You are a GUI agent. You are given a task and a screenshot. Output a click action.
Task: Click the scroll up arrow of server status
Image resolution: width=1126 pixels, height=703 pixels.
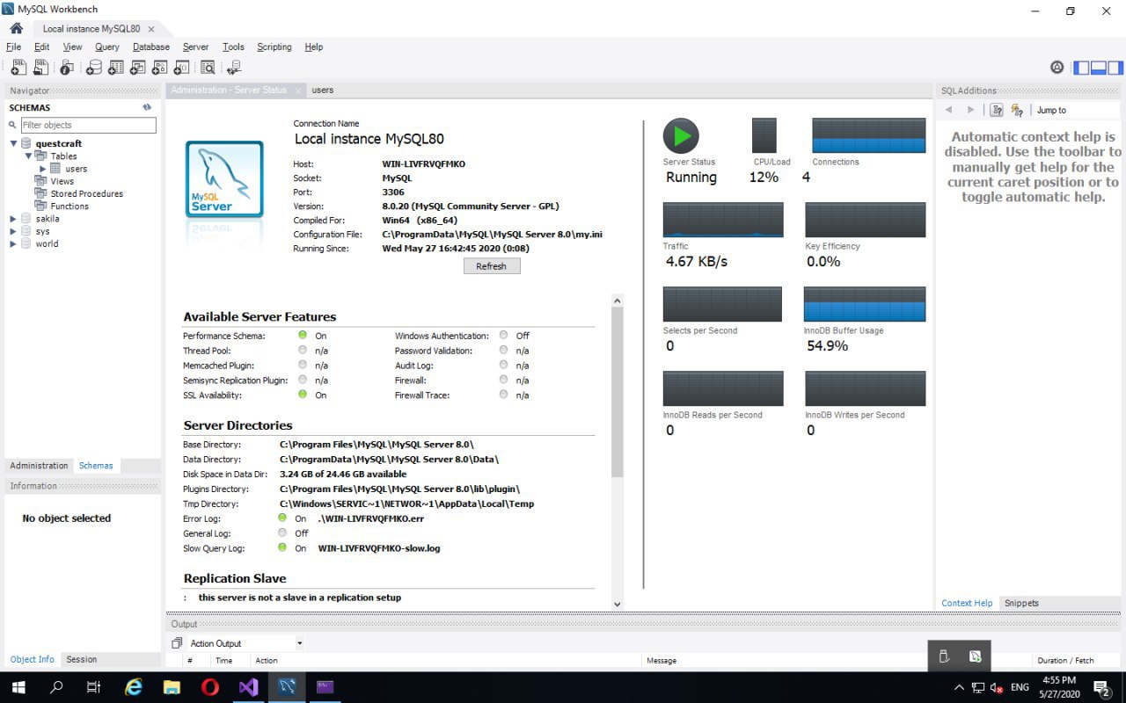pyautogui.click(x=617, y=301)
